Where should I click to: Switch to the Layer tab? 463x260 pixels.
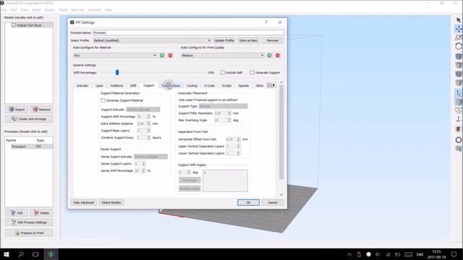click(x=99, y=86)
